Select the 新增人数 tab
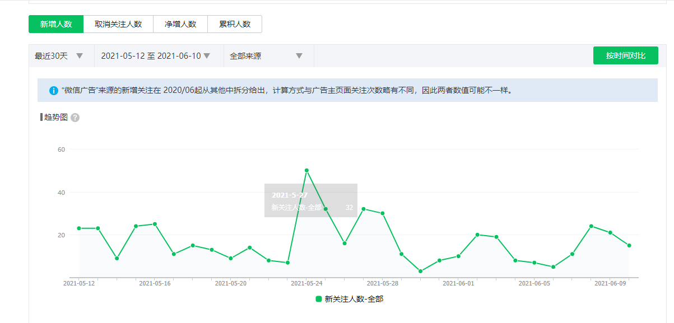Image resolution: width=674 pixels, height=323 pixels. (56, 24)
